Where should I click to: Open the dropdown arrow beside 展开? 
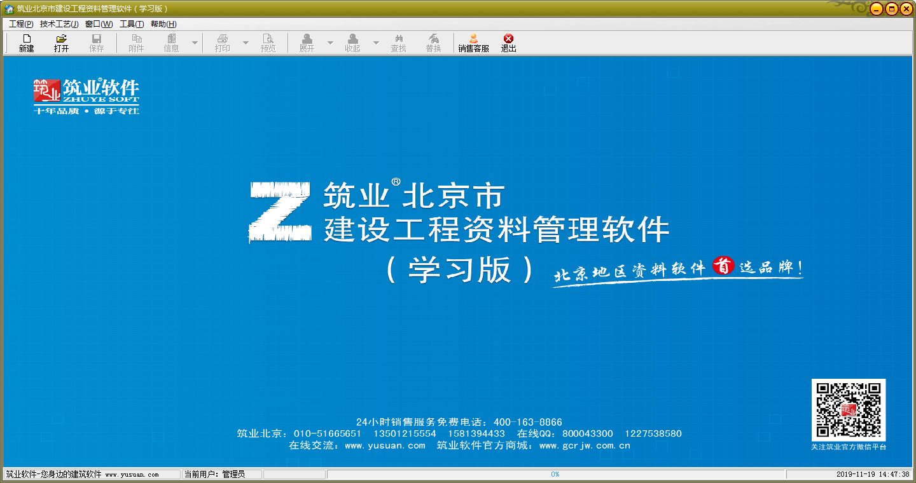pos(330,43)
